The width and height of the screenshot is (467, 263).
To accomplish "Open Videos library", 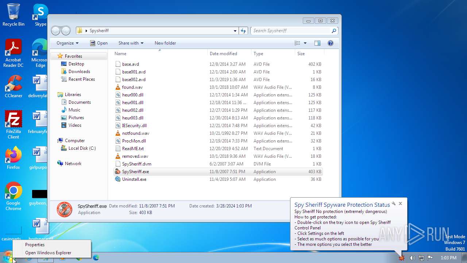I will click(x=75, y=125).
